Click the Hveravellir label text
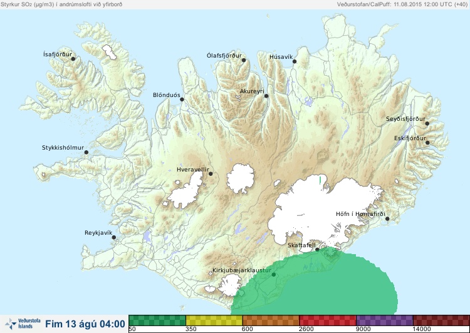This screenshot has height=333, width=470. click(x=193, y=170)
